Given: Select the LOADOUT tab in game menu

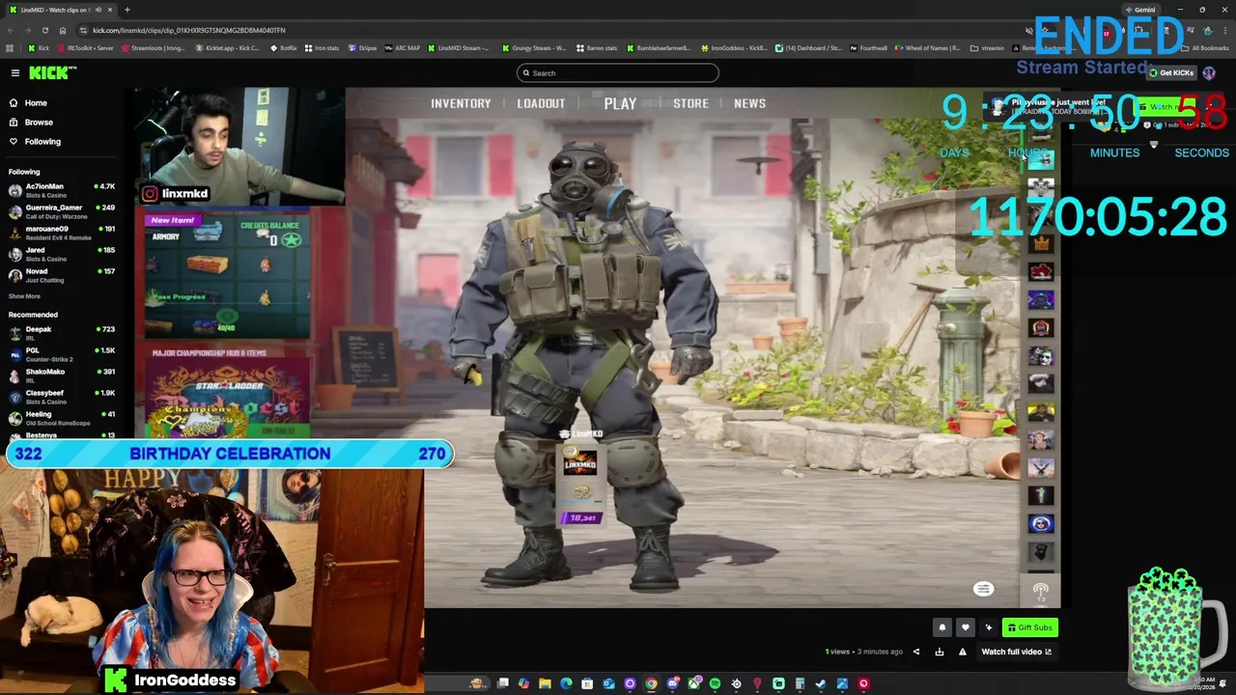Looking at the screenshot, I should tap(541, 103).
